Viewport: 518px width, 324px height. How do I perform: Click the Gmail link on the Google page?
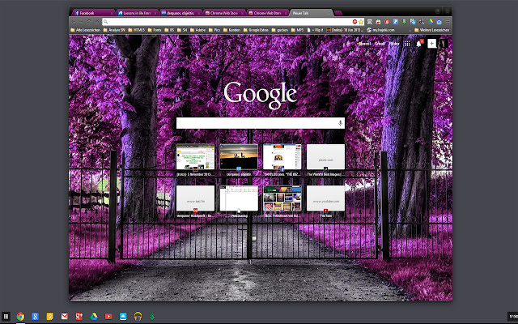380,43
